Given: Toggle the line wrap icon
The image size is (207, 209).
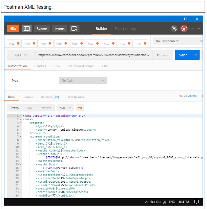Looking at the screenshot, I should tap(80, 108).
